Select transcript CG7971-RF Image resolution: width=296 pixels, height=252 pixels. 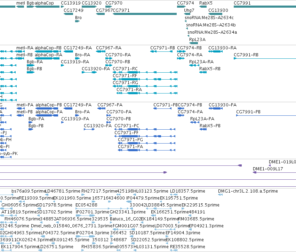(145, 79)
